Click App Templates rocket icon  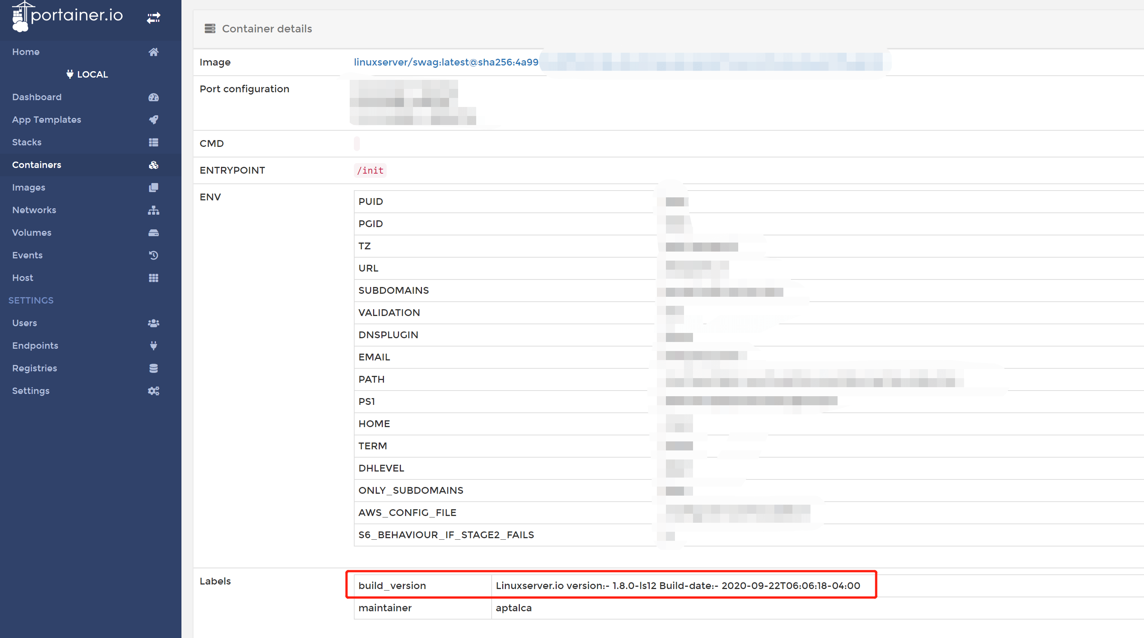coord(153,119)
